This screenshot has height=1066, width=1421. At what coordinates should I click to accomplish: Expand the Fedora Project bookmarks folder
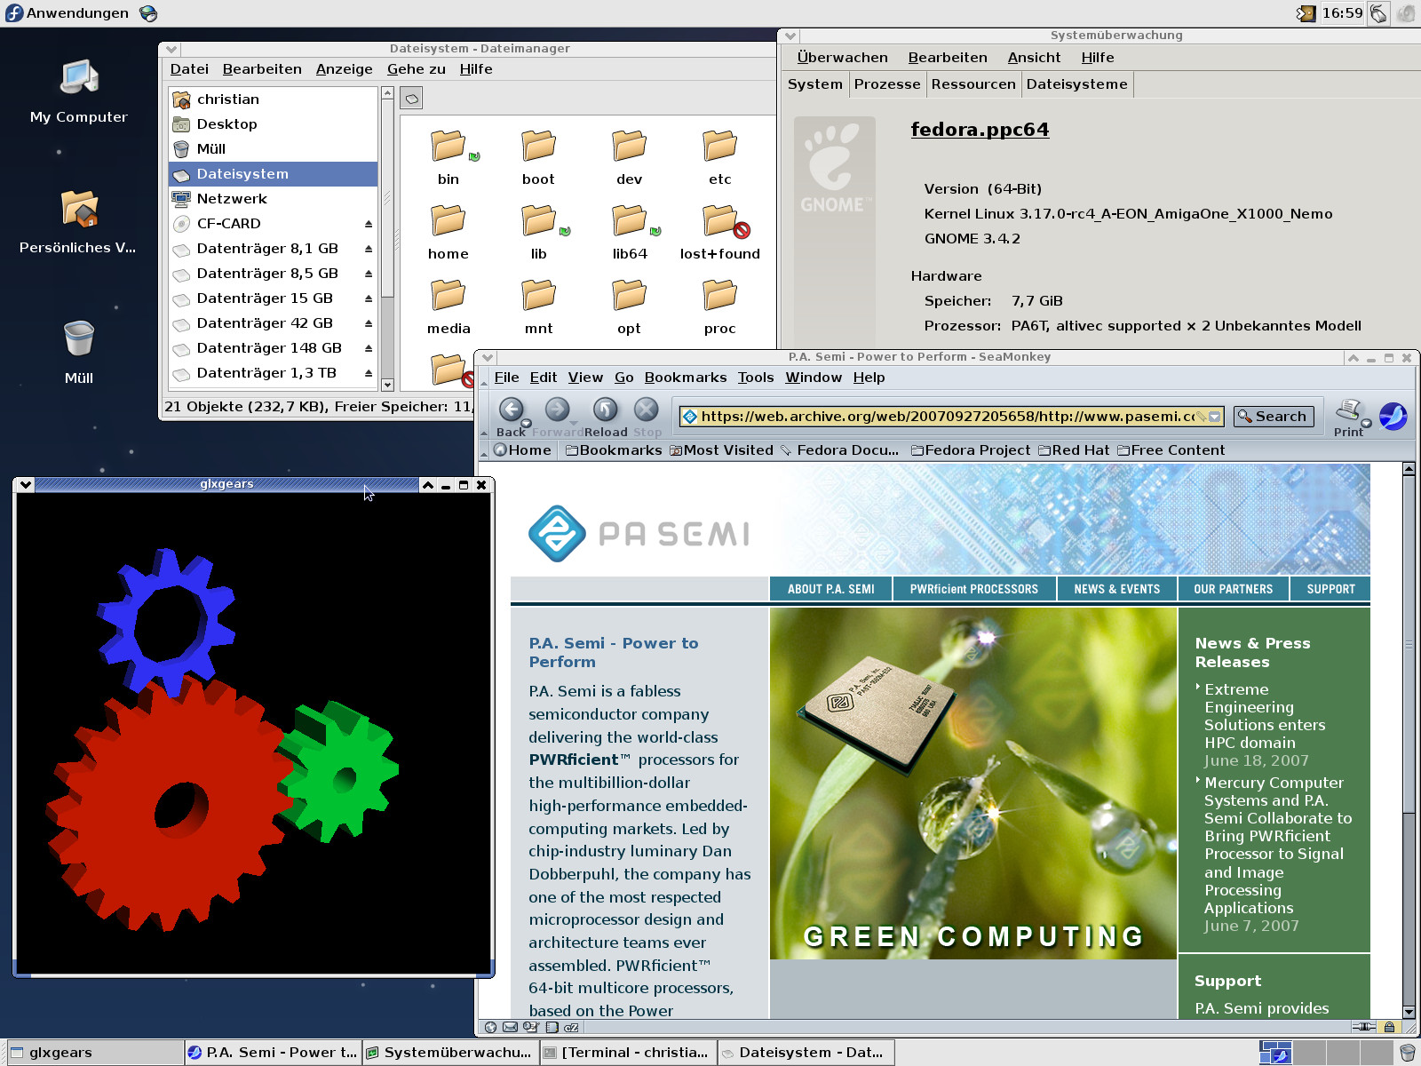pos(970,450)
